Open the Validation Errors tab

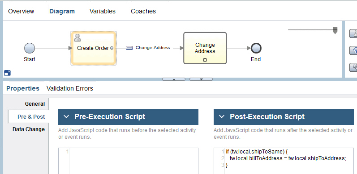pos(70,88)
